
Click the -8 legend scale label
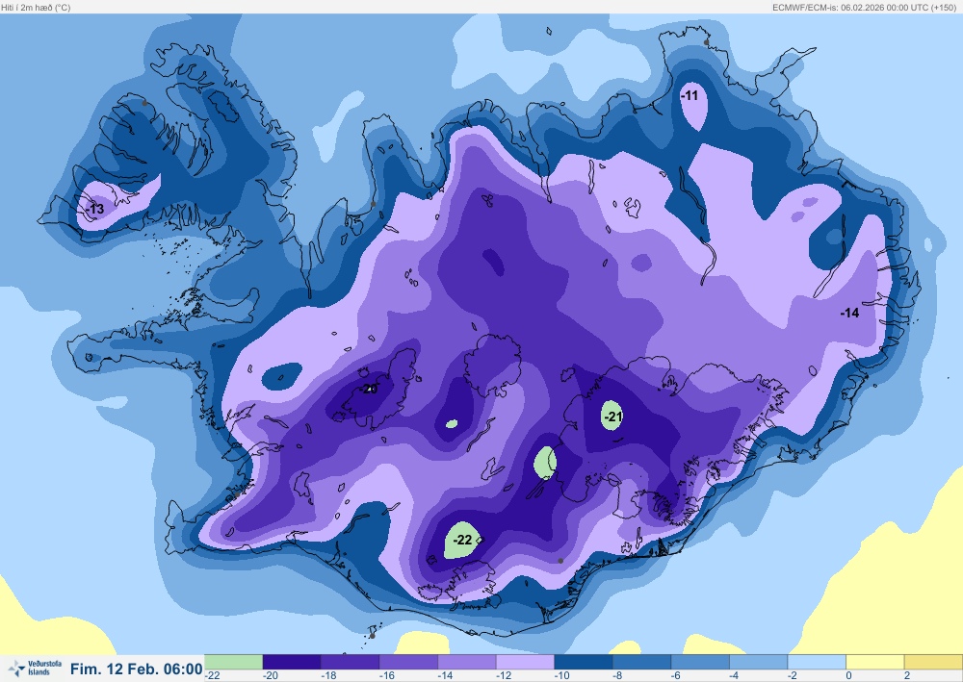pyautogui.click(x=617, y=676)
